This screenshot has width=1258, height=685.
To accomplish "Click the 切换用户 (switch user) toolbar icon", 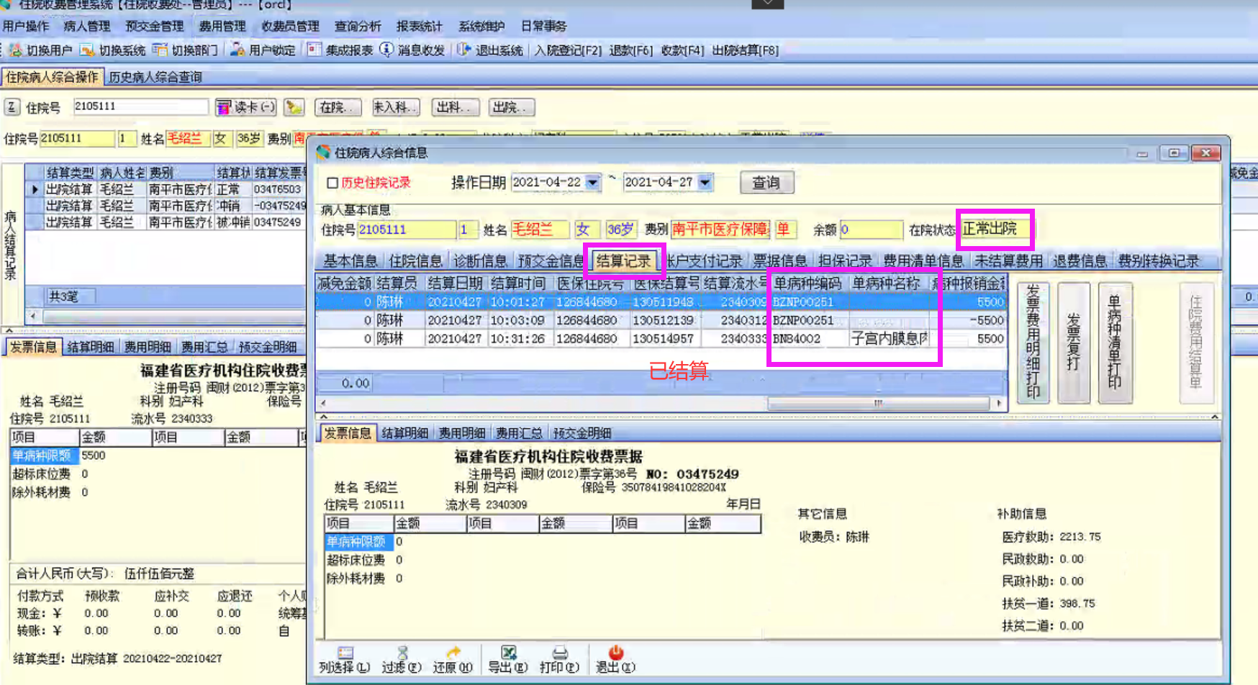I will click(15, 50).
